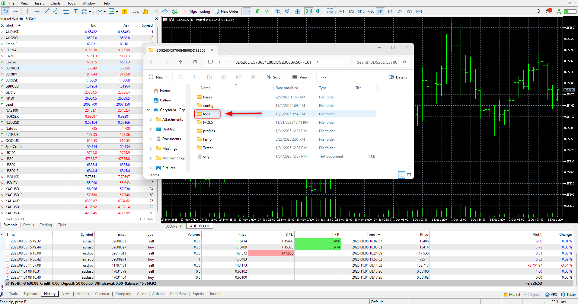Viewport: 578px width, 304px height.
Task: Select the crosshair cursor tool
Action: [x=16, y=11]
